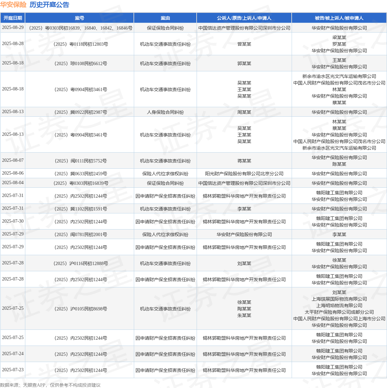Image resolution: width=387 pixels, height=388 pixels.
Task: Click defendant 上海琪展国际物流有限公司
Action: tap(339, 299)
